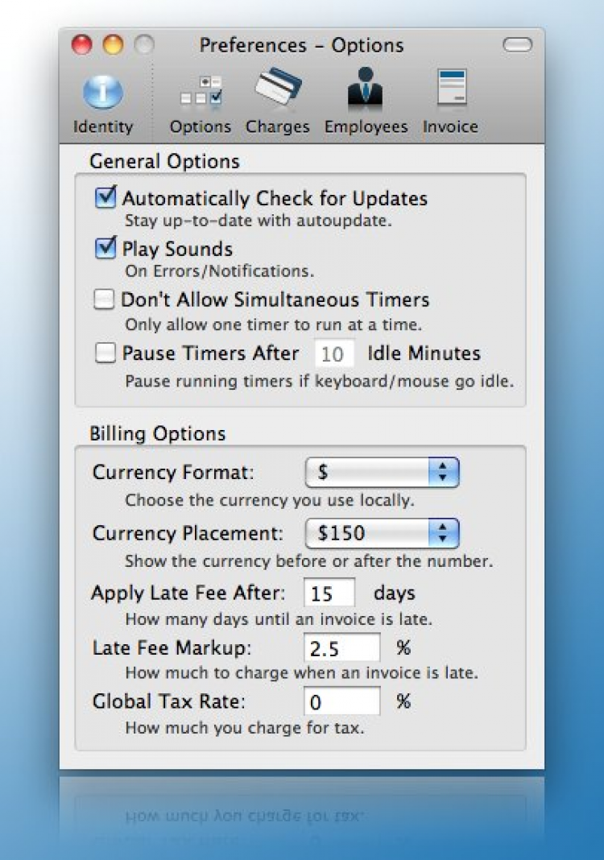Viewport: 604px width, 860px height.
Task: Click the 'Billing Options' heading
Action: tap(158, 434)
